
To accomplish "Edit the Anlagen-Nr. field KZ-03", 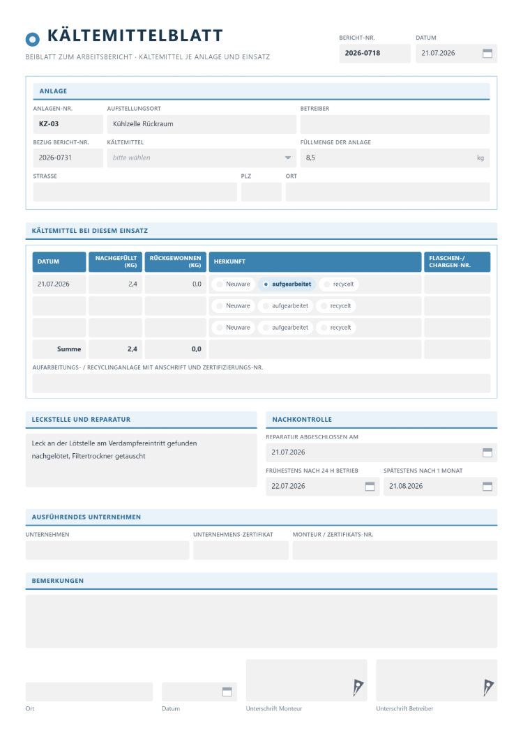I will 68,124.
